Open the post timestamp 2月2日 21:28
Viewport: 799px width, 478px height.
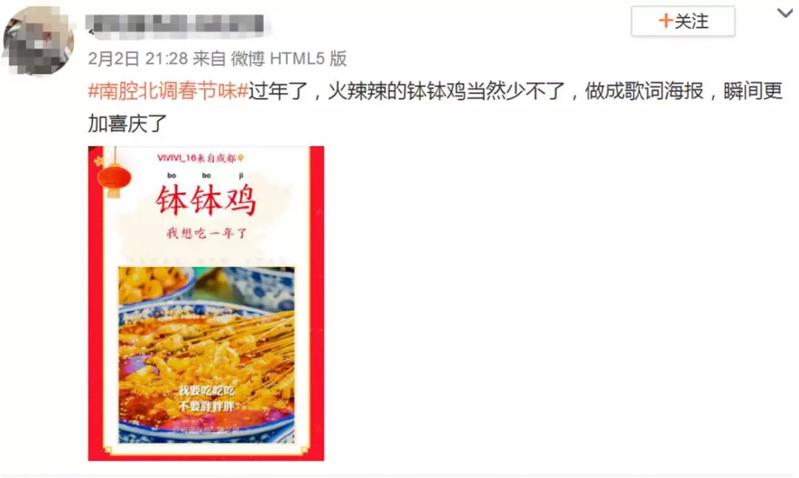click(138, 58)
